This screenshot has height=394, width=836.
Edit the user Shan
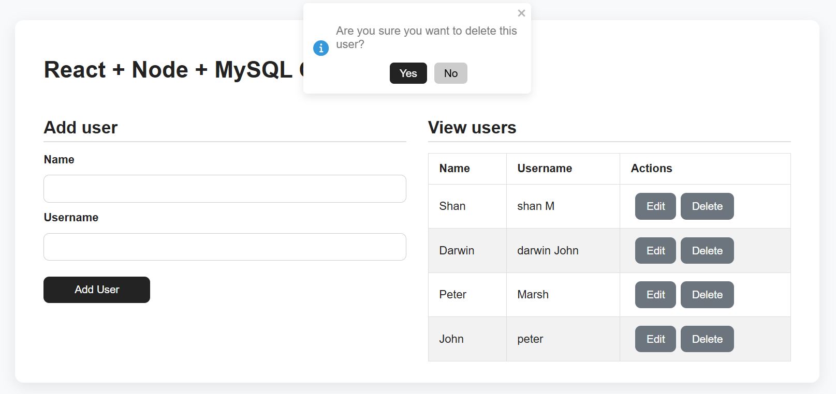[x=655, y=206]
